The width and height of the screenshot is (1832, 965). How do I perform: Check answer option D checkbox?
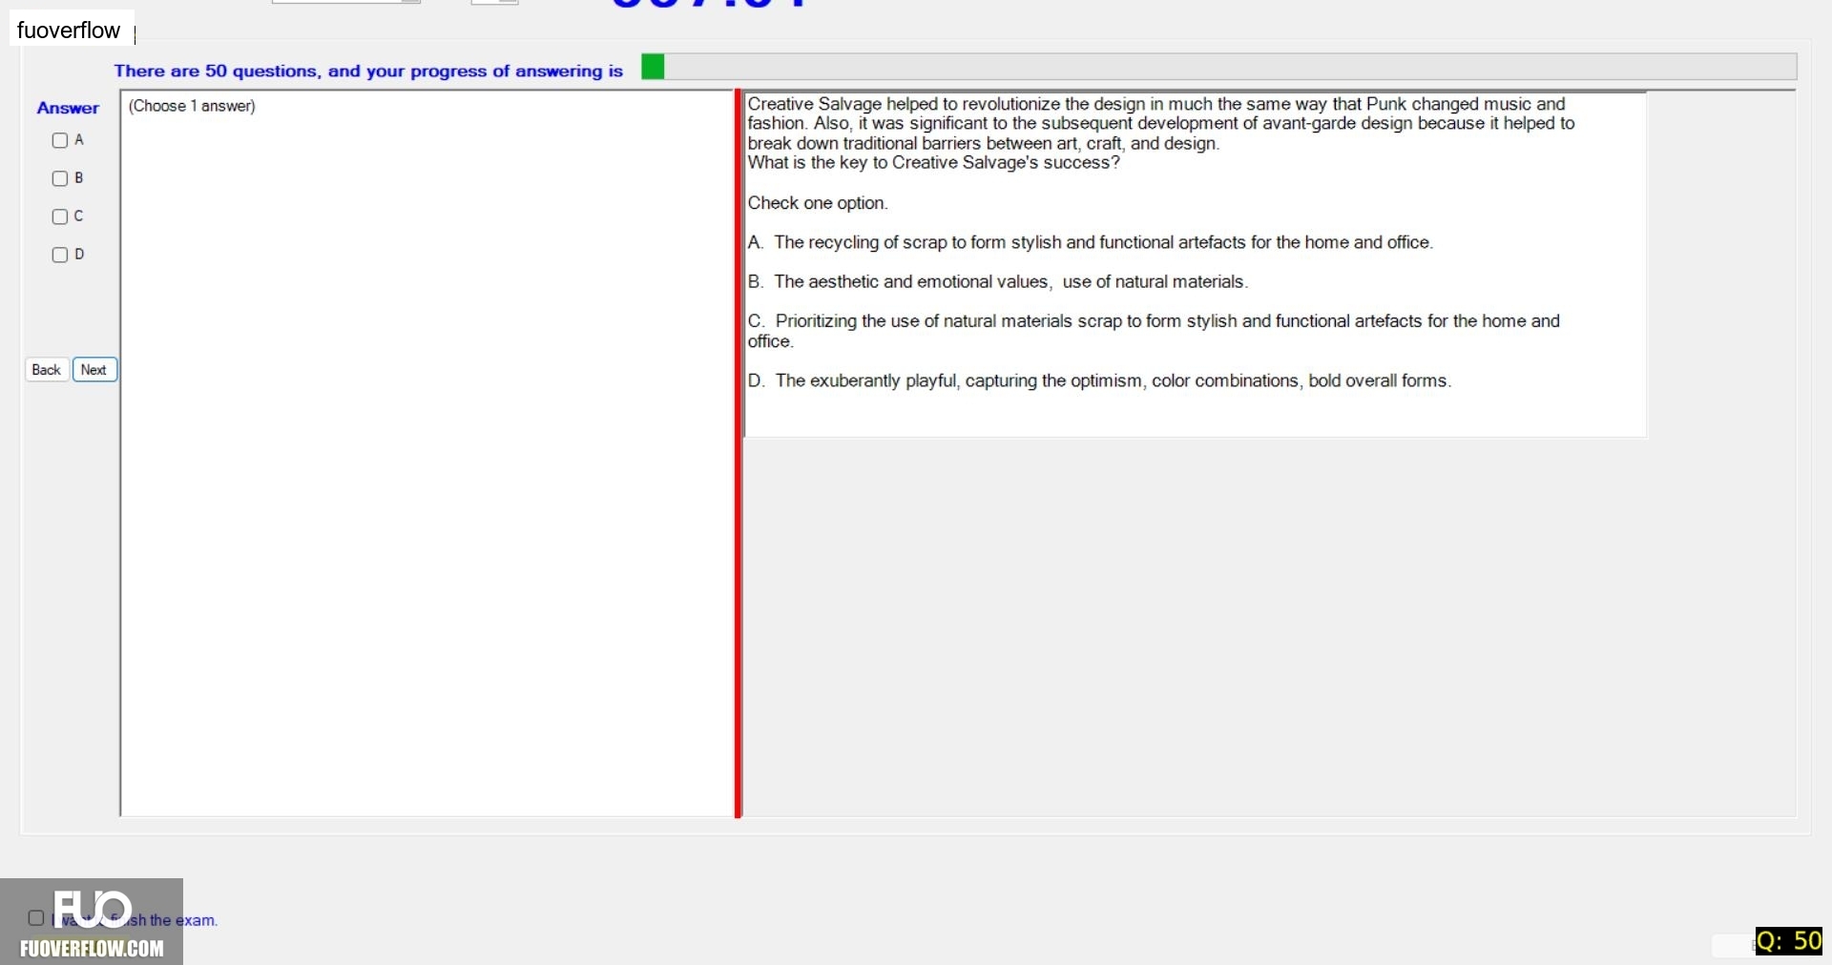(x=60, y=255)
